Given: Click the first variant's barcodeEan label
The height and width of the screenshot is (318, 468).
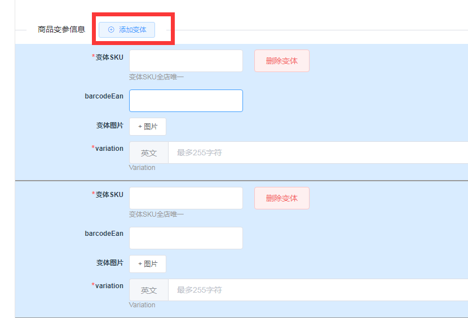Looking at the screenshot, I should (104, 96).
